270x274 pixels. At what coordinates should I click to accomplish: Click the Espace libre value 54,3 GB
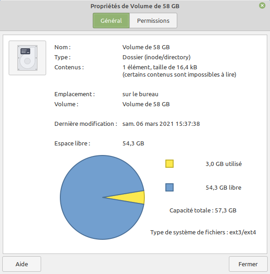133,144
